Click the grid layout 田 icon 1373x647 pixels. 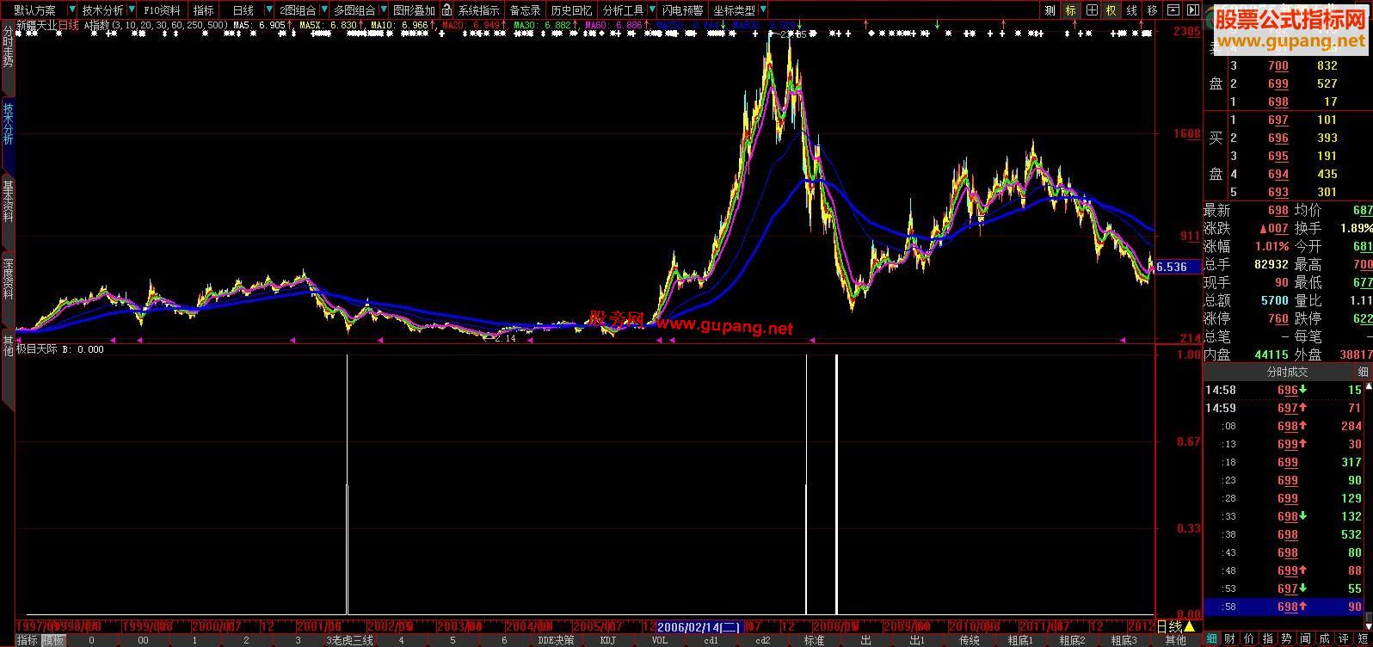[x=1091, y=10]
